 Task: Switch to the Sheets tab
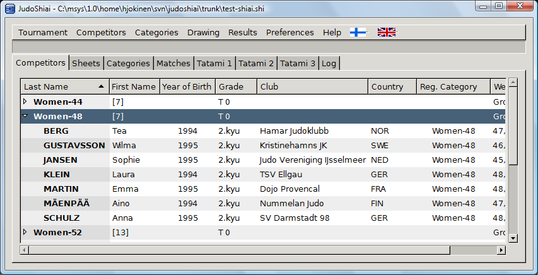[86, 63]
